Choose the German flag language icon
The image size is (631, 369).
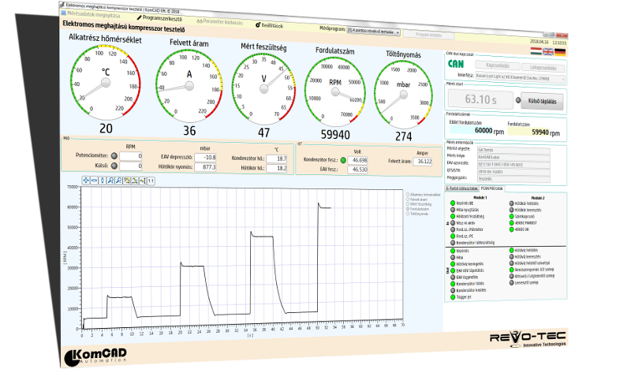click(x=560, y=52)
